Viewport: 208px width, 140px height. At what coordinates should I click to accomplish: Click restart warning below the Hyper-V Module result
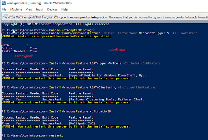(66, 78)
